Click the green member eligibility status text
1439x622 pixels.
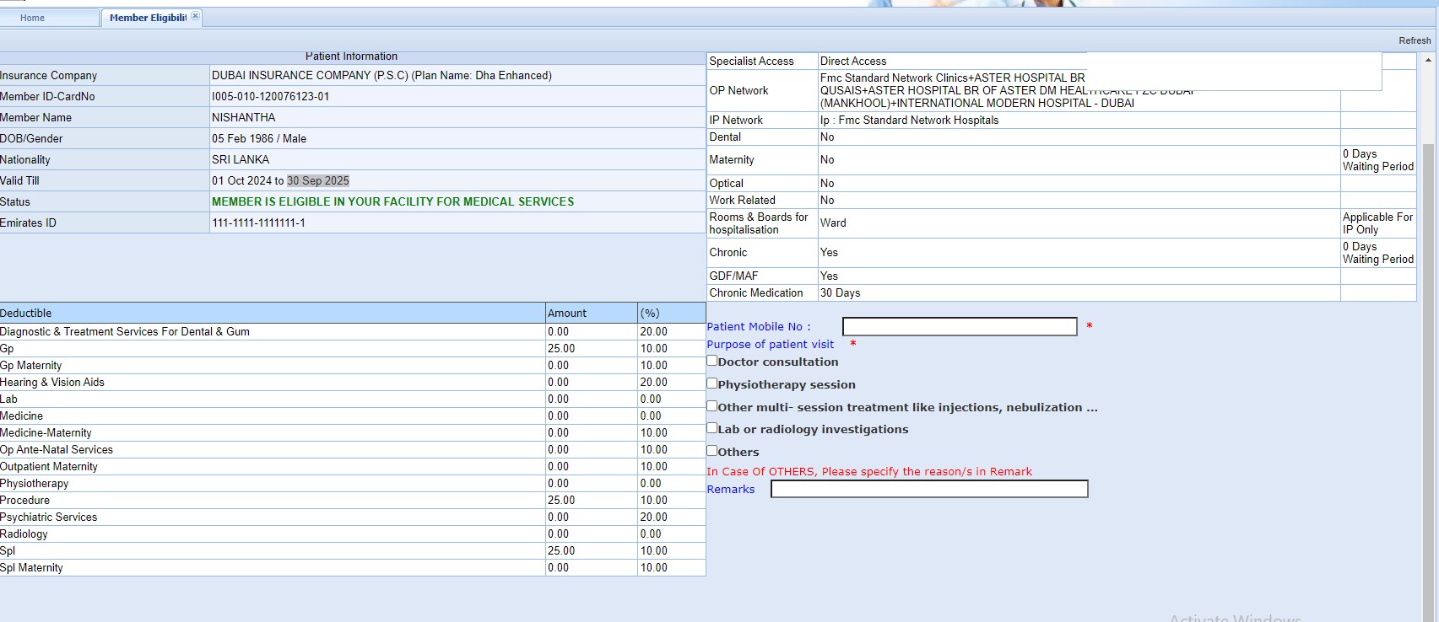[x=392, y=202]
